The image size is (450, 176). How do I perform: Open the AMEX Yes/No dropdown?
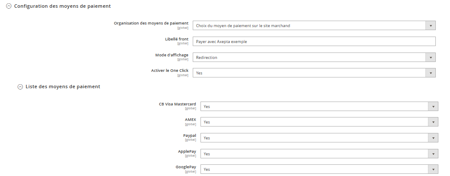[x=319, y=122]
